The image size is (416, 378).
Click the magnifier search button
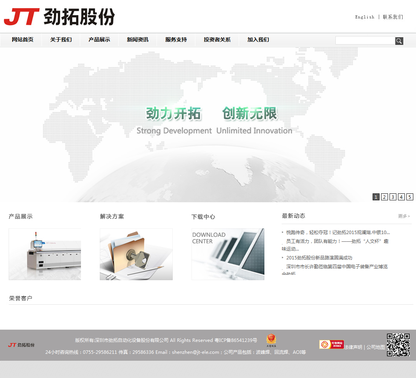pyautogui.click(x=399, y=41)
